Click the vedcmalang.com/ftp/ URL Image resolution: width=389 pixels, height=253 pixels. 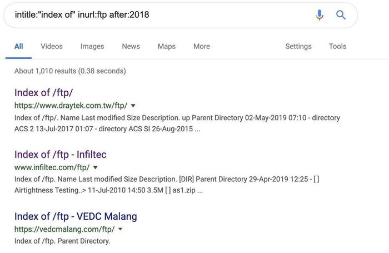[64, 229]
